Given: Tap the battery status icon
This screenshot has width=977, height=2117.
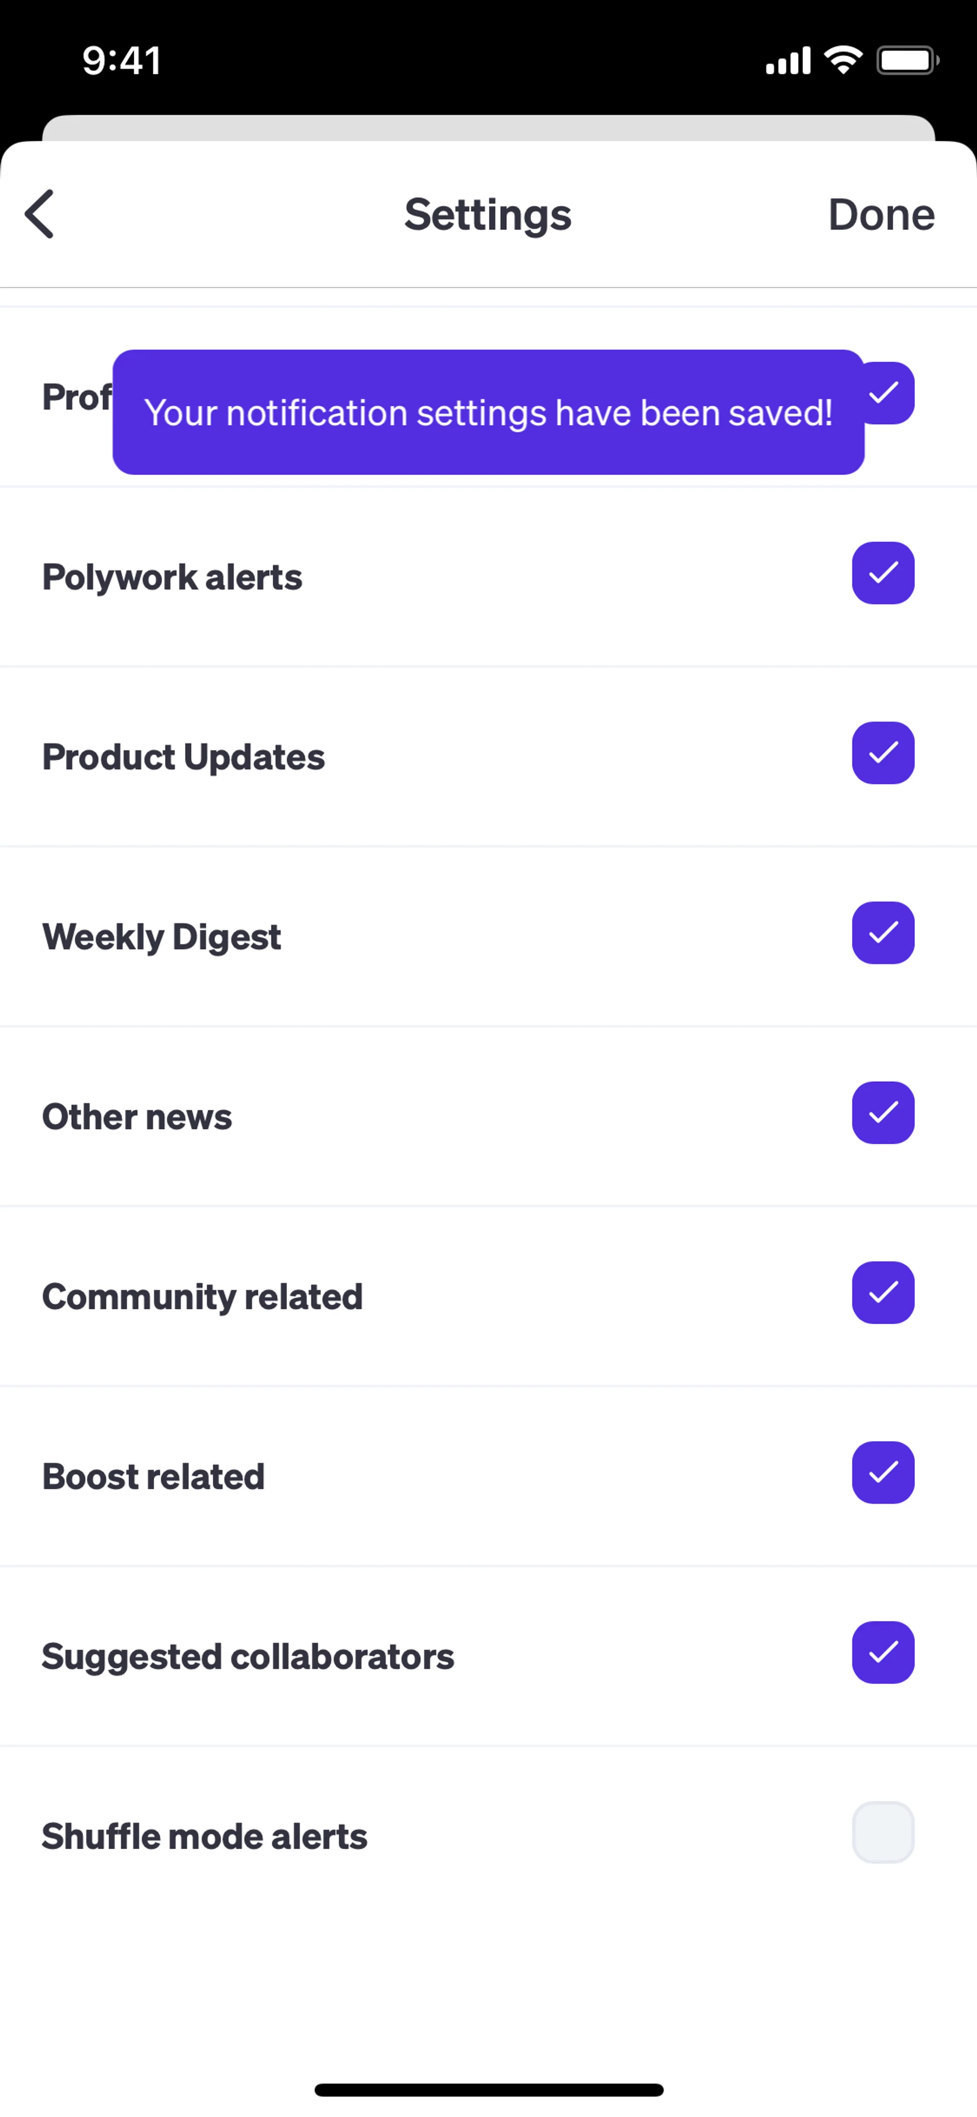Looking at the screenshot, I should tap(907, 60).
